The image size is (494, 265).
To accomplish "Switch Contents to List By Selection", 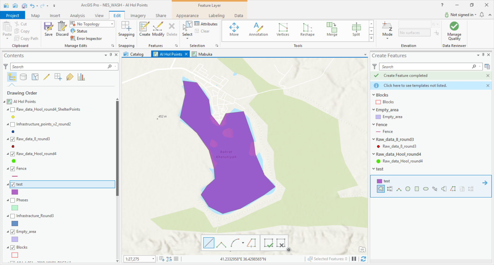I will [x=35, y=77].
